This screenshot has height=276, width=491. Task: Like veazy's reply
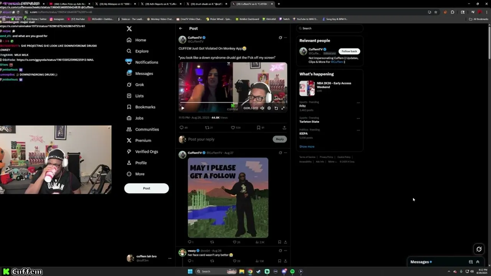pos(236,261)
